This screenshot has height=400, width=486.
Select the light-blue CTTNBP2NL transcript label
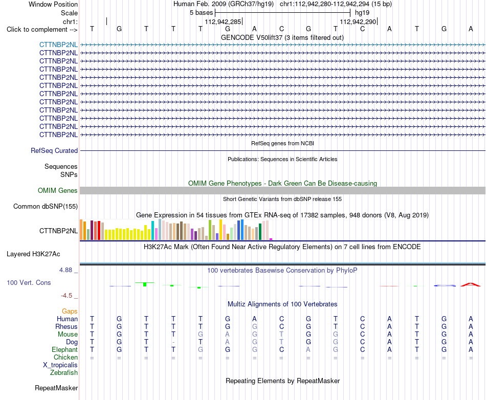pyautogui.click(x=59, y=45)
